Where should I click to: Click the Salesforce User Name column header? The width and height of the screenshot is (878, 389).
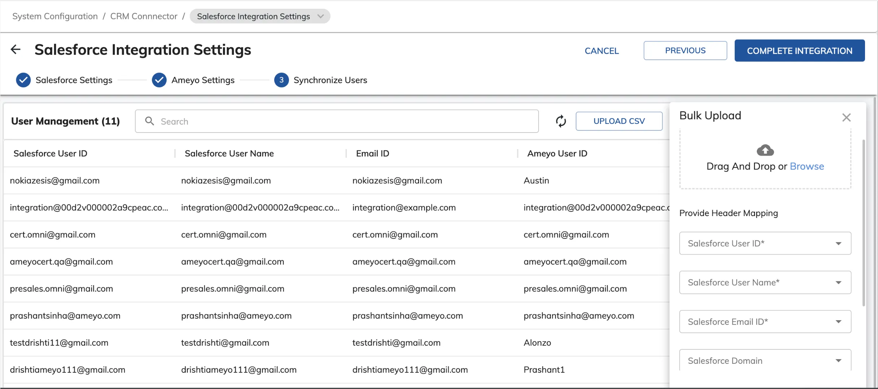click(x=229, y=153)
